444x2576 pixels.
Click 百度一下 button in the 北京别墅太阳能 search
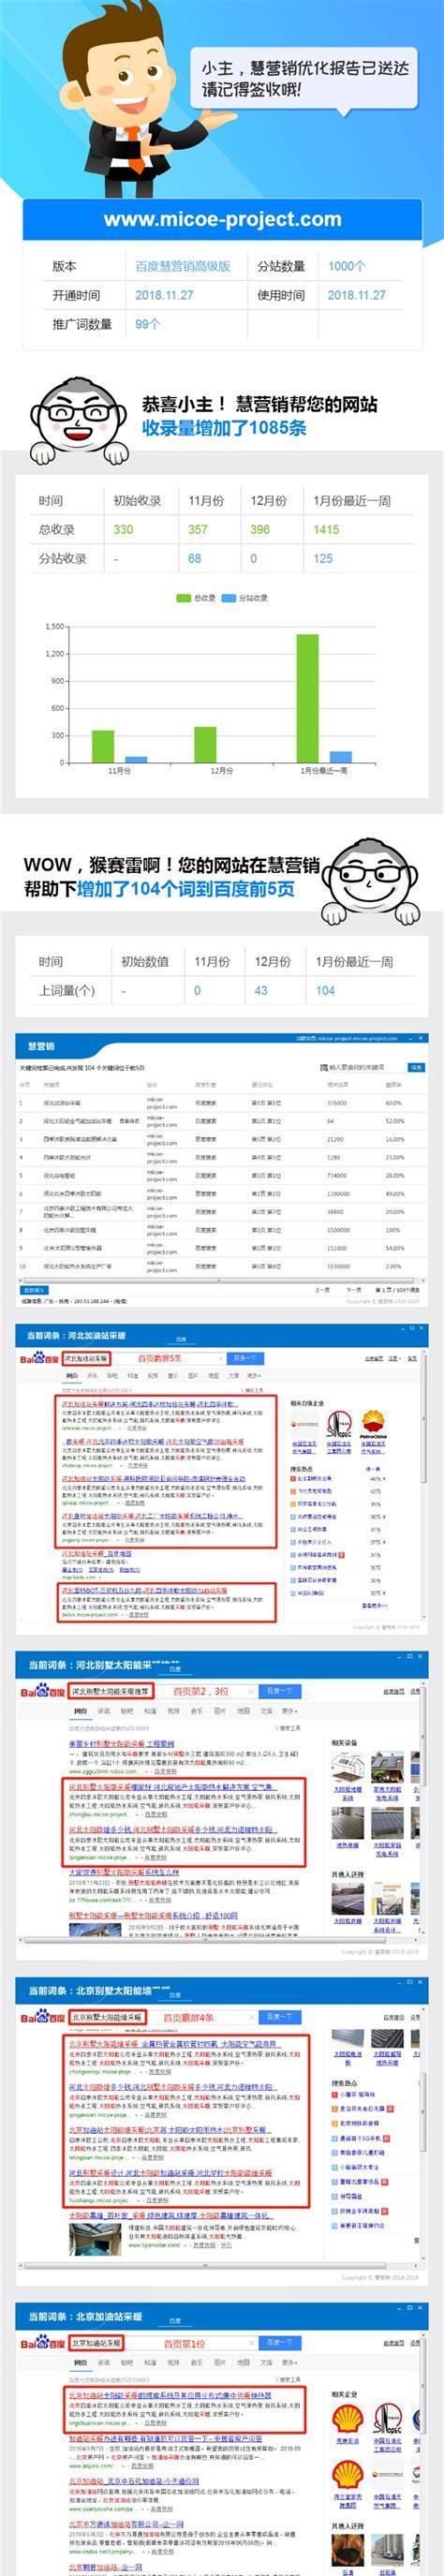(279, 2018)
